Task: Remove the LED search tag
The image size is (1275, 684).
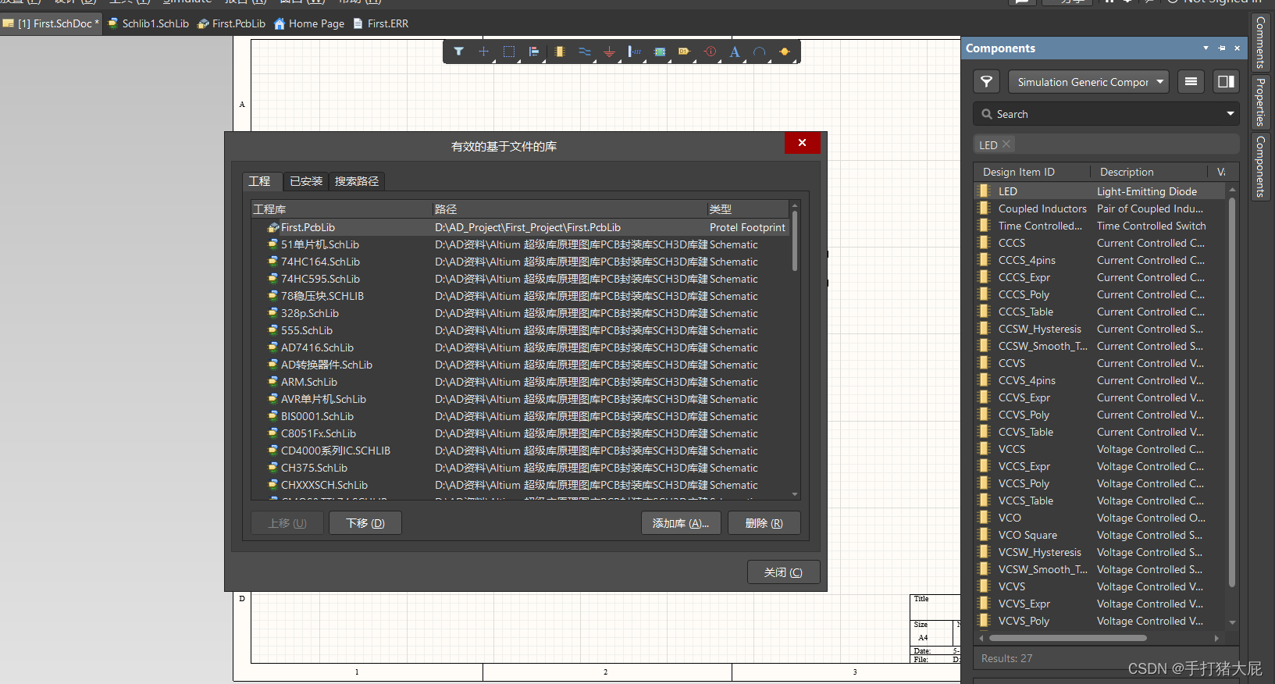Action: pyautogui.click(x=1006, y=144)
